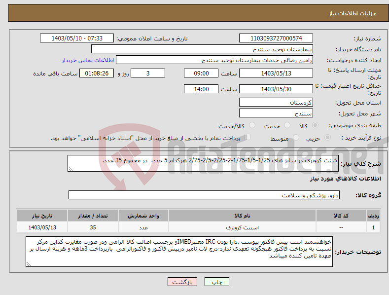Click the response deadline date 1403/05/13 field
The width and height of the screenshot is (389, 295).
(276, 73)
